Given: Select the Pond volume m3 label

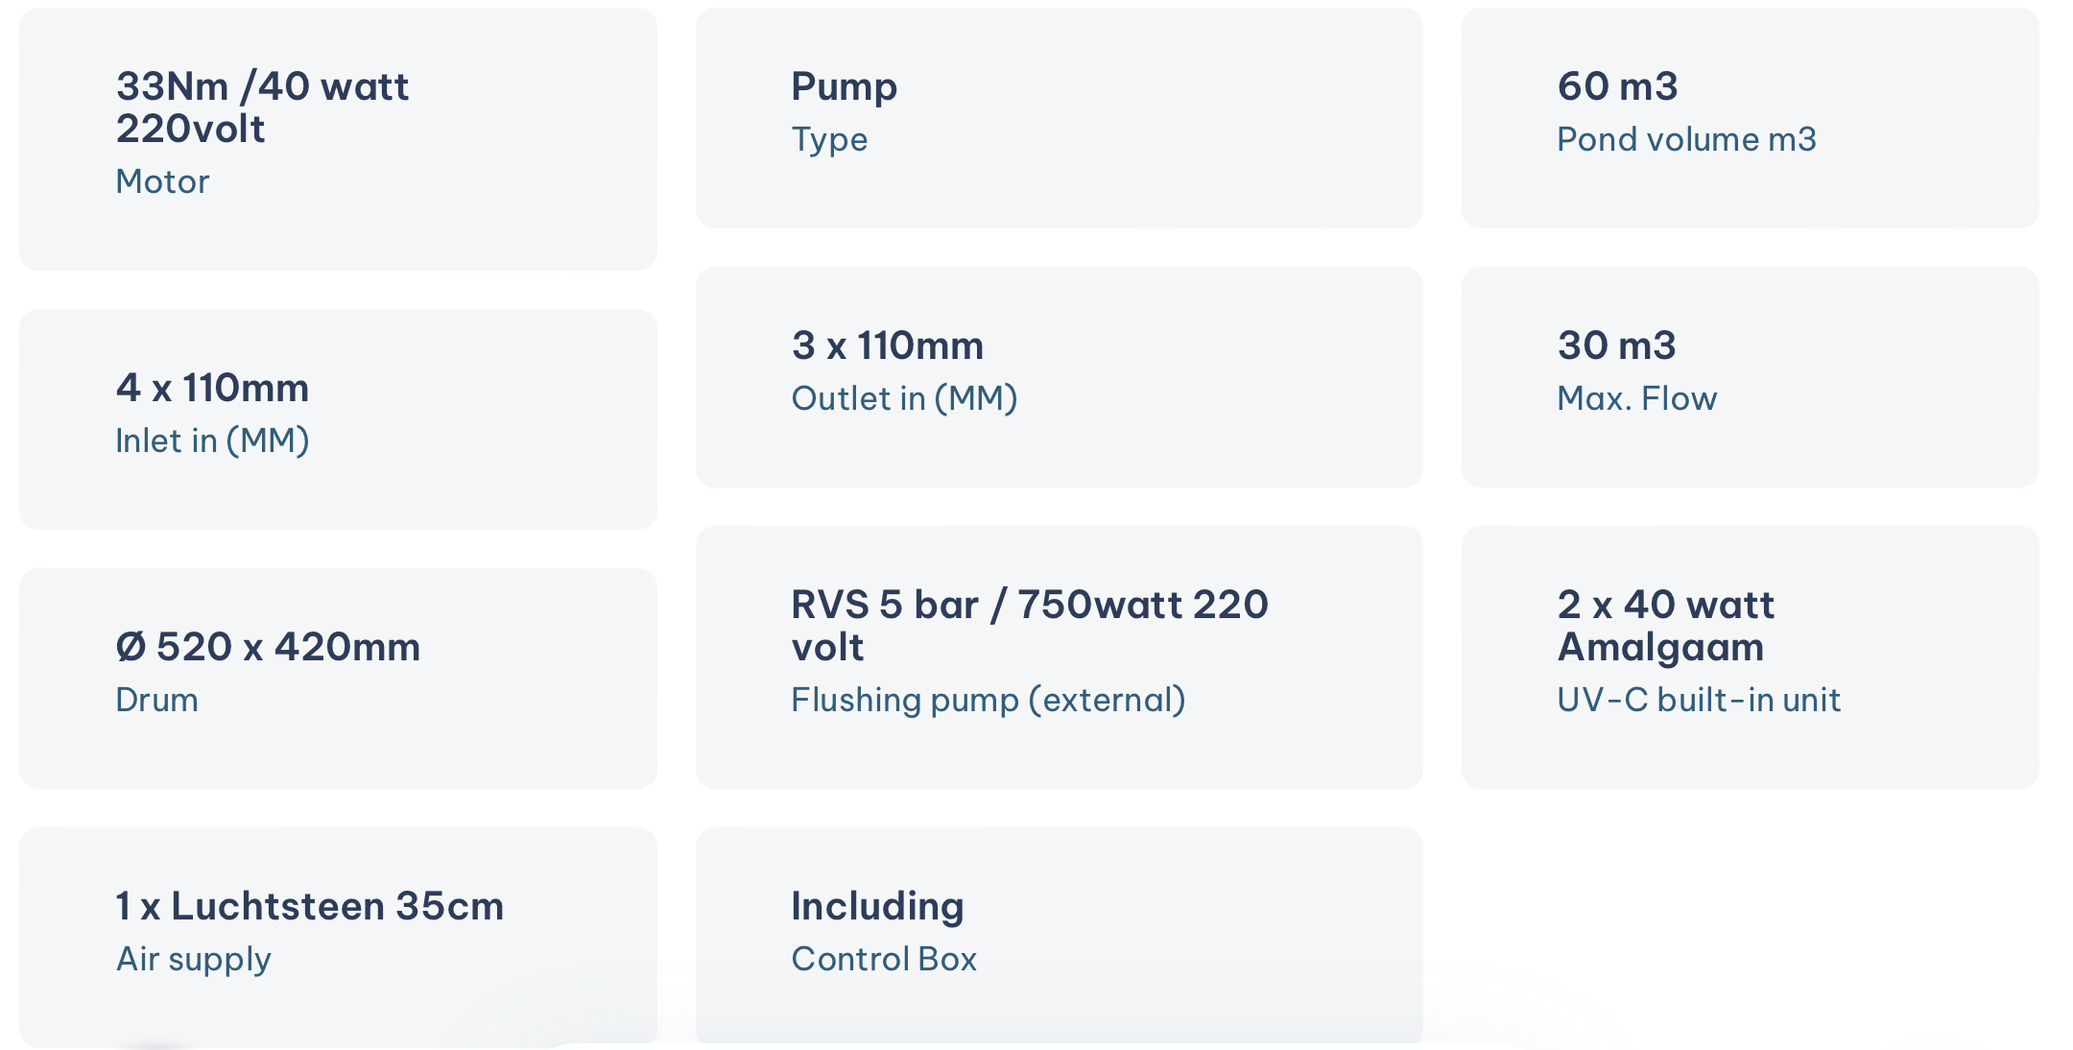Looking at the screenshot, I should tap(1686, 139).
